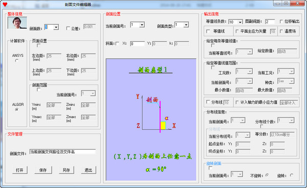307x188 pixels.
Task: Click the X coordinate field in 剖面位置
Action: 138,44
